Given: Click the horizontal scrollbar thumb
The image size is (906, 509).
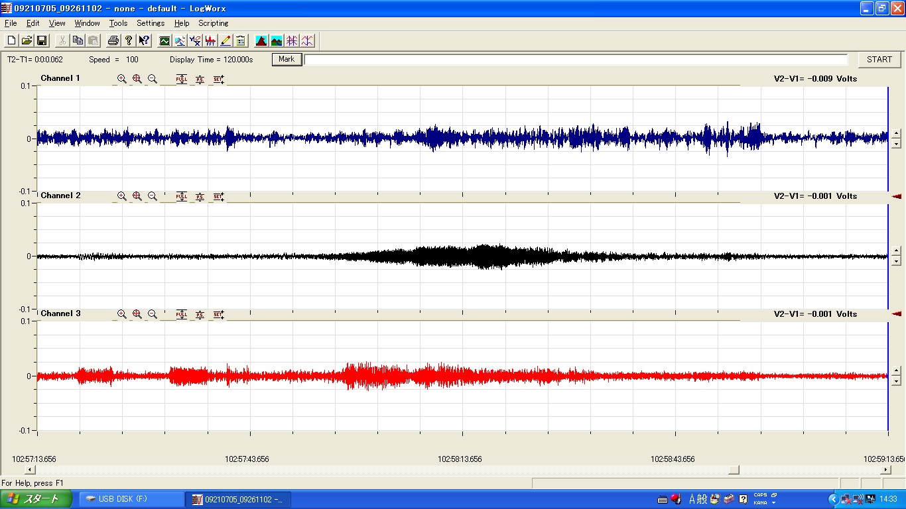Looking at the screenshot, I should click(x=733, y=470).
